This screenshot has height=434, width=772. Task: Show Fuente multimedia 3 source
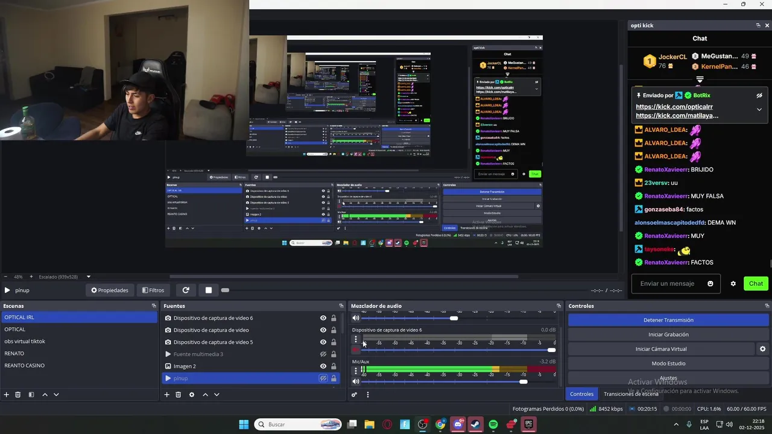click(x=323, y=354)
